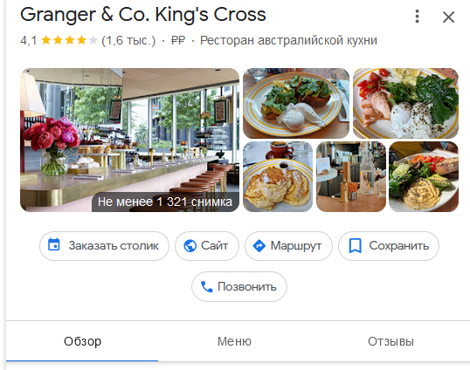Click the phone icon on Позвонить
The width and height of the screenshot is (470, 370).
206,287
